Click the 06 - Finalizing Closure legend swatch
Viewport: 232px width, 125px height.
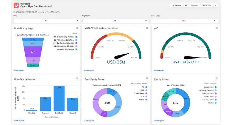[x=76, y=49]
